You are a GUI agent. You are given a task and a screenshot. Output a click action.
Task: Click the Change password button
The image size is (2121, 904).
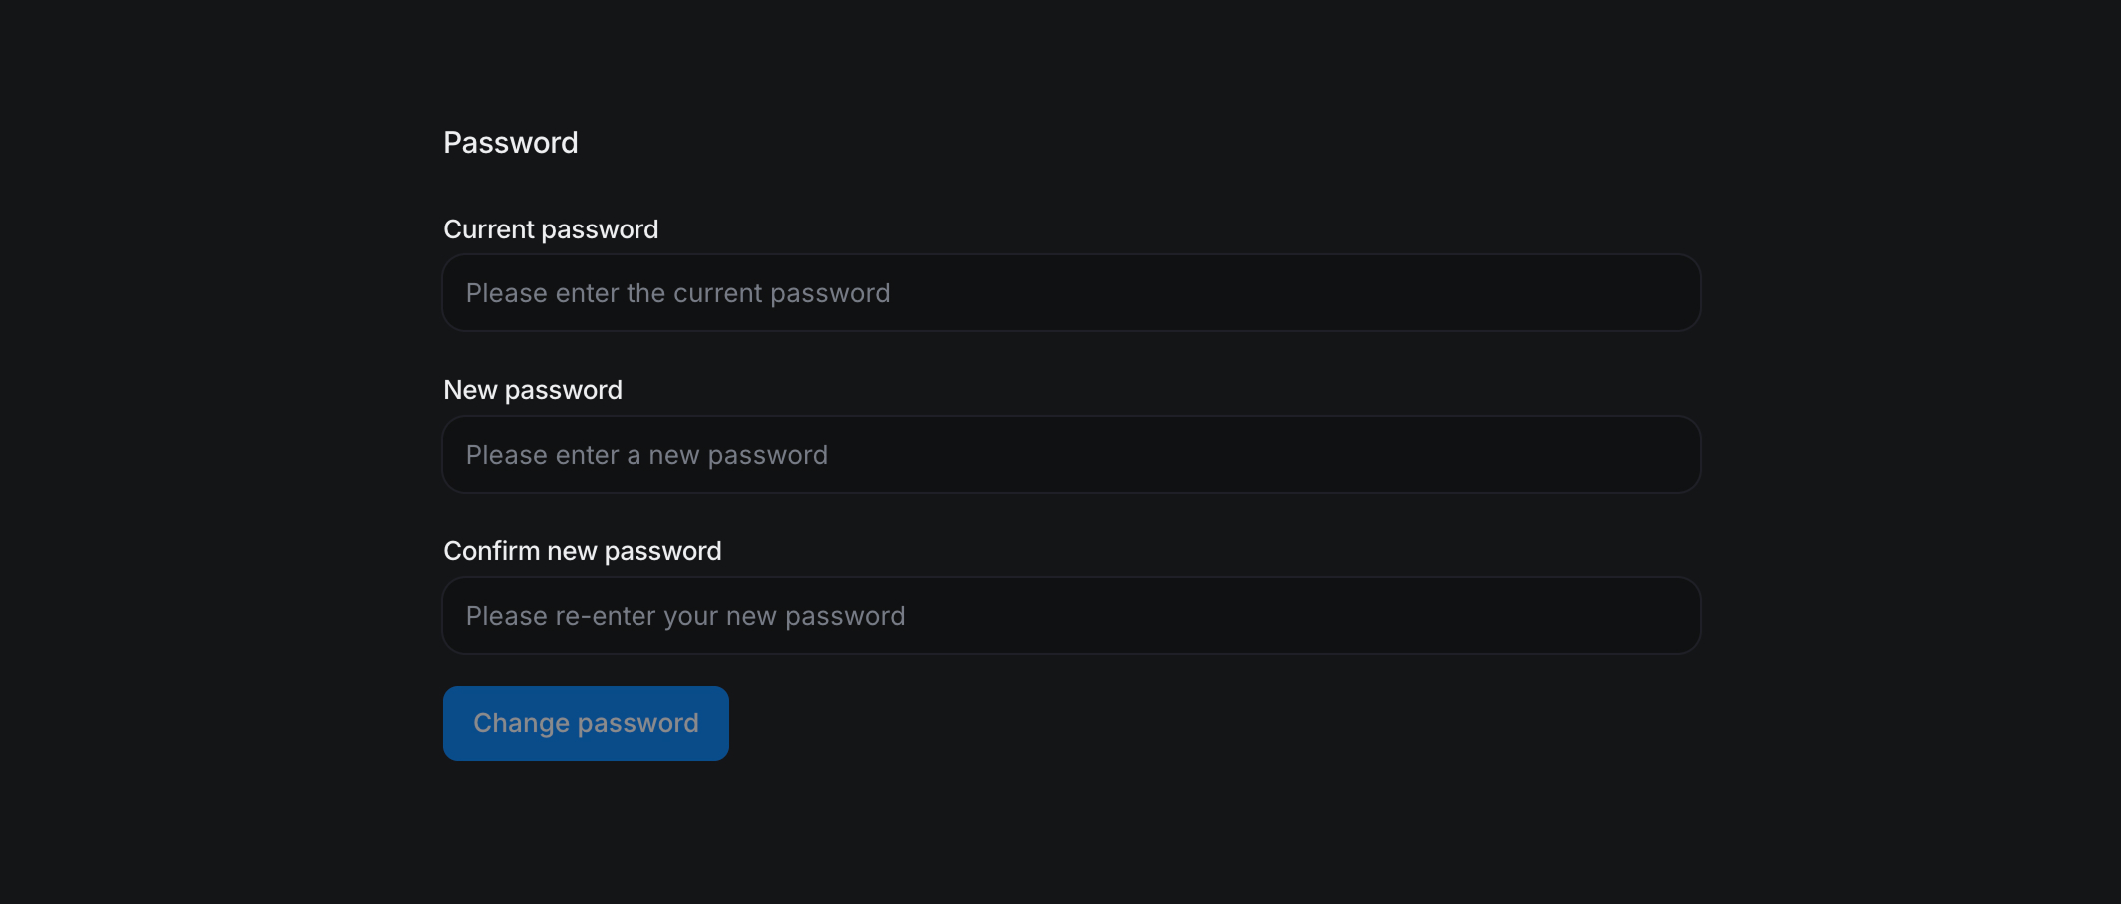[x=586, y=723]
